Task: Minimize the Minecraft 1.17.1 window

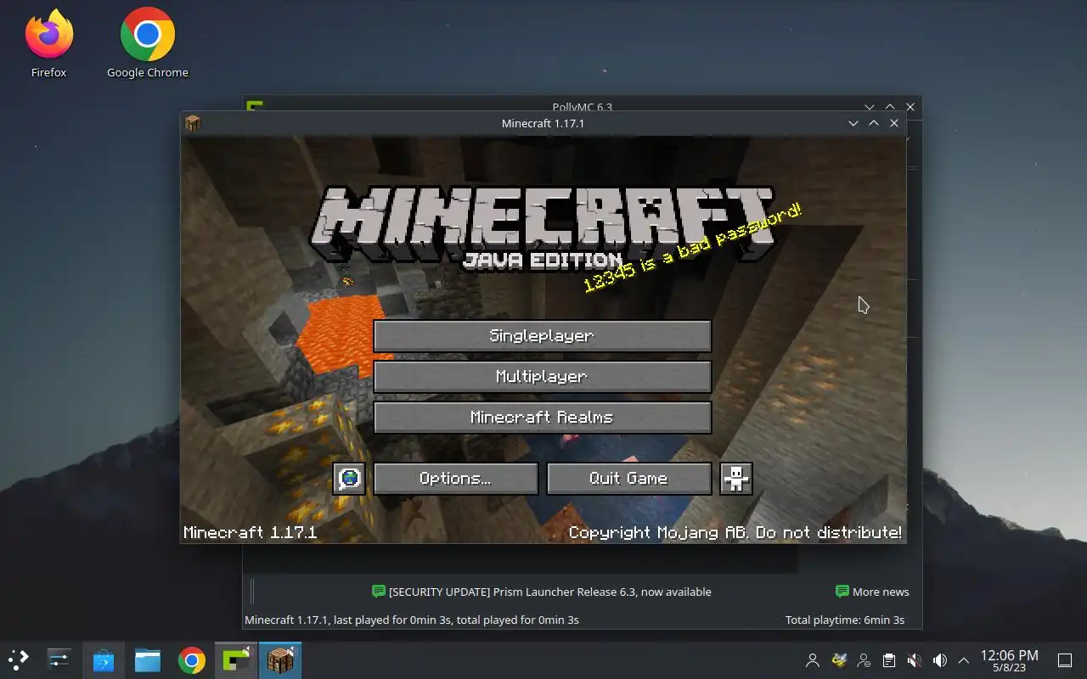Action: coord(853,123)
